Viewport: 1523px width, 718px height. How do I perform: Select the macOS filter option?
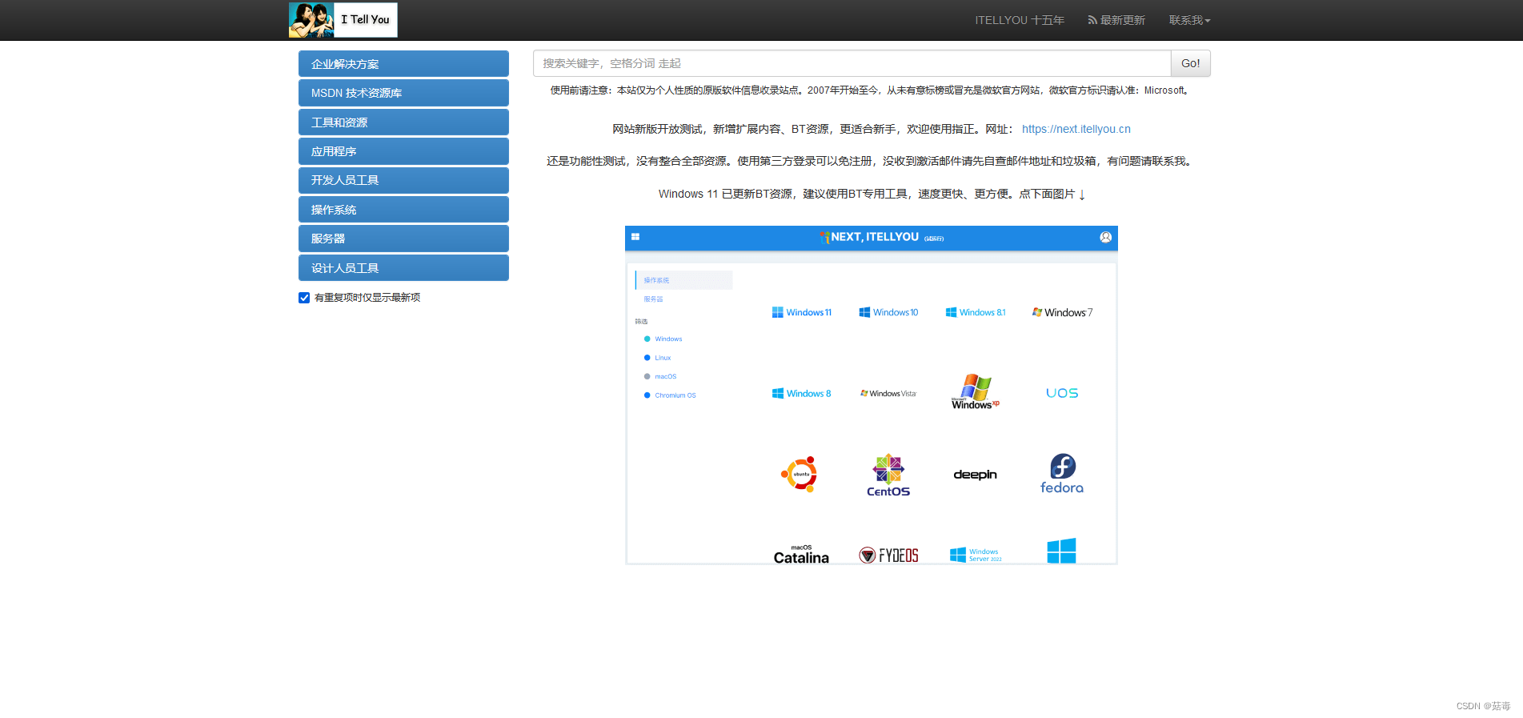[660, 376]
